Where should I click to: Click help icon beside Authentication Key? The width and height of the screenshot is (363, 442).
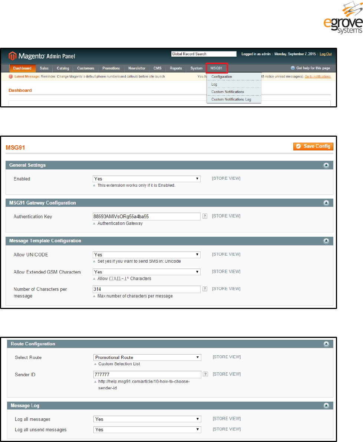205,216
